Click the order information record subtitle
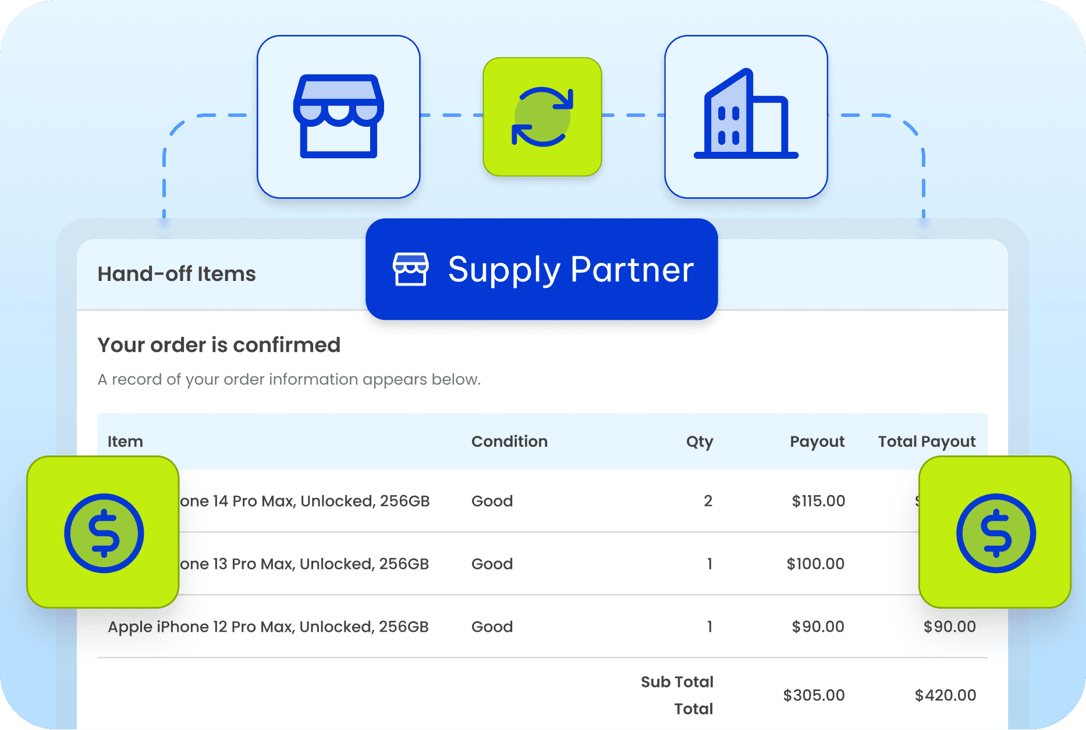The width and height of the screenshot is (1086, 730). pyautogui.click(x=289, y=379)
